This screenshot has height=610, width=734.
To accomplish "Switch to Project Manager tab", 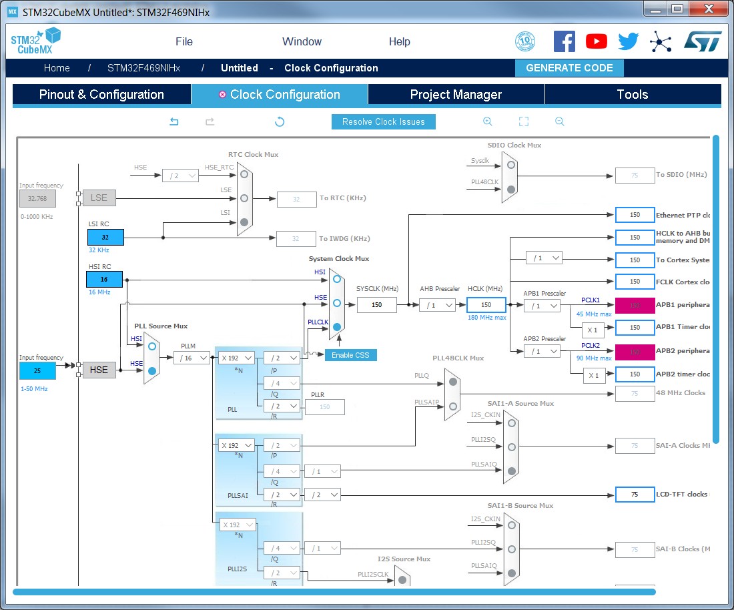I will (x=456, y=95).
